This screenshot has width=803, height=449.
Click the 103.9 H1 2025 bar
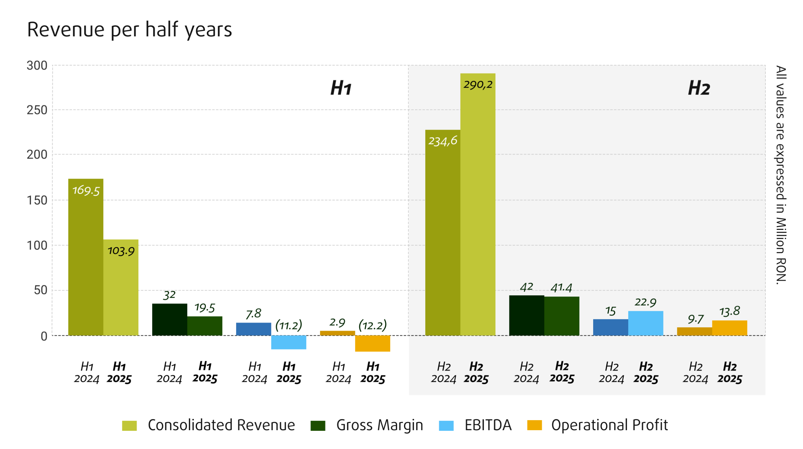click(x=121, y=287)
